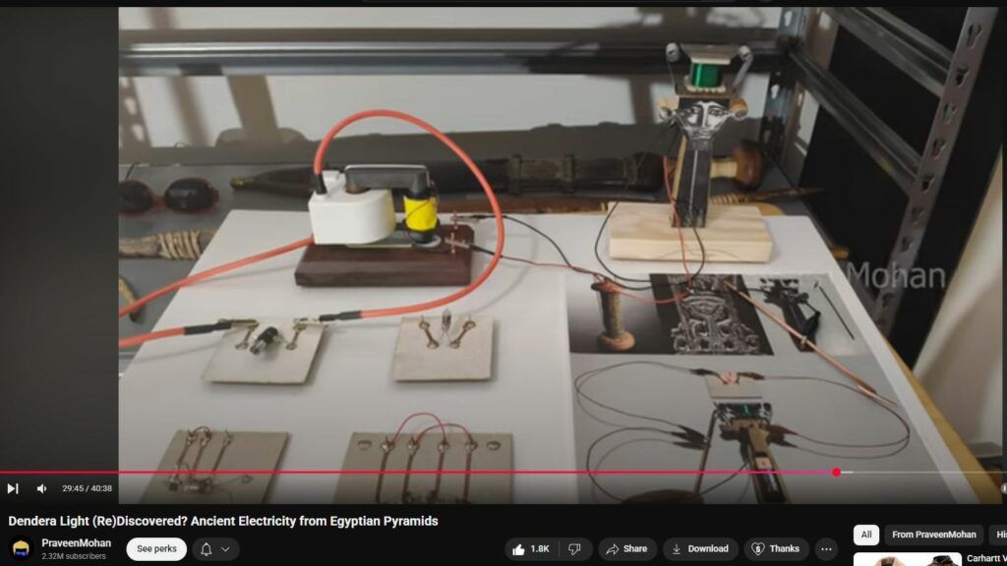1007x566 pixels.
Task: Click the See perks button
Action: click(x=156, y=549)
